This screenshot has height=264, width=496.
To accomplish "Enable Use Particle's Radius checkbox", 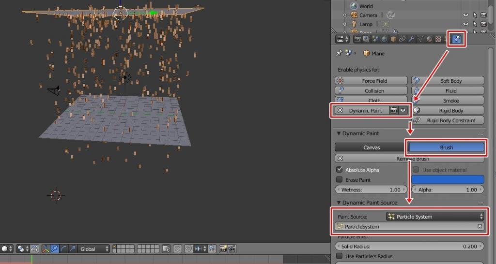I will click(340, 256).
